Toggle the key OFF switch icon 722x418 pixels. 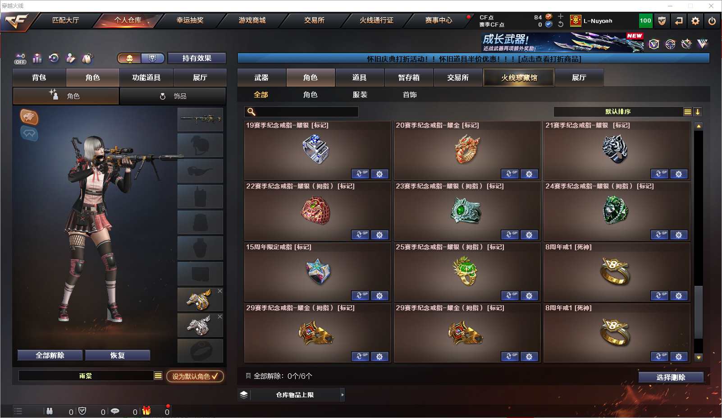(x=20, y=59)
